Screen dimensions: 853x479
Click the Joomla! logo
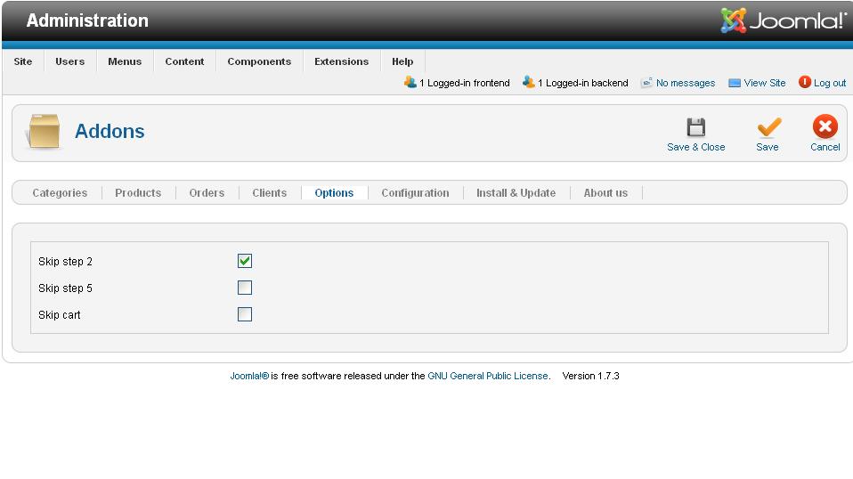[x=784, y=20]
